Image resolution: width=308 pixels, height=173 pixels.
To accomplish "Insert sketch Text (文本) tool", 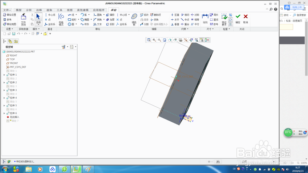I will click(x=98, y=24).
